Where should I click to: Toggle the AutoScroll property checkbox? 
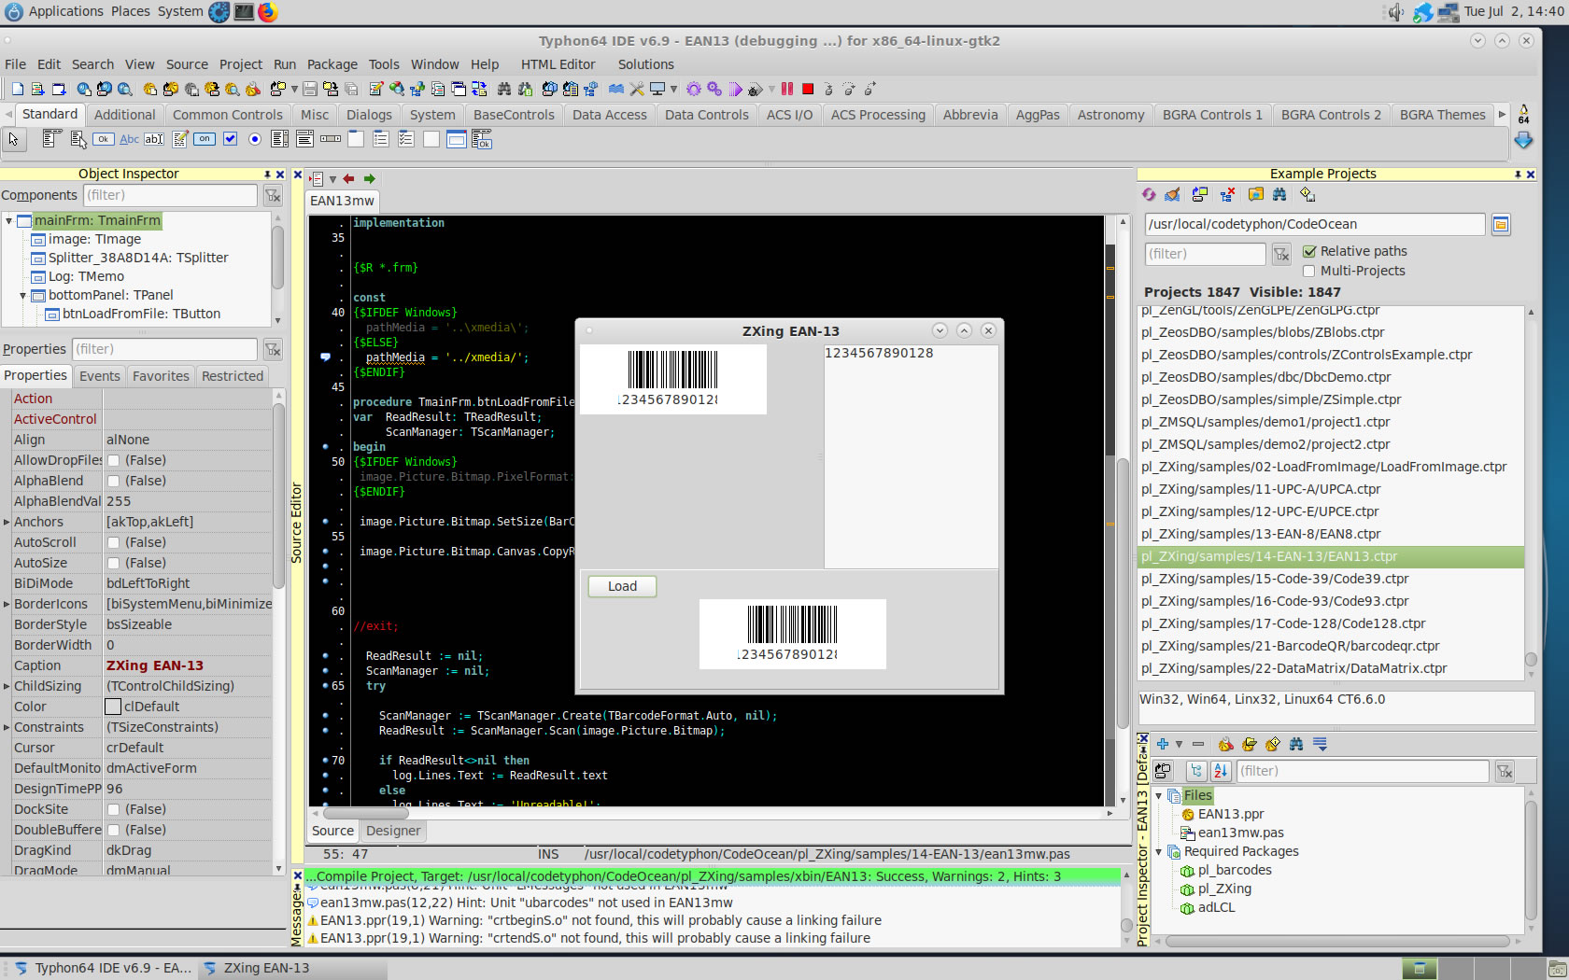point(113,542)
